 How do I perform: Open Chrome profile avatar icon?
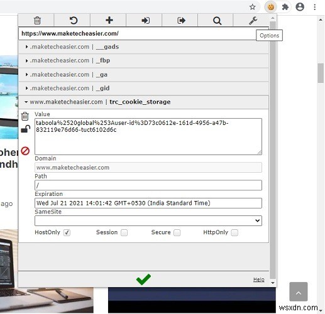pos(300,7)
